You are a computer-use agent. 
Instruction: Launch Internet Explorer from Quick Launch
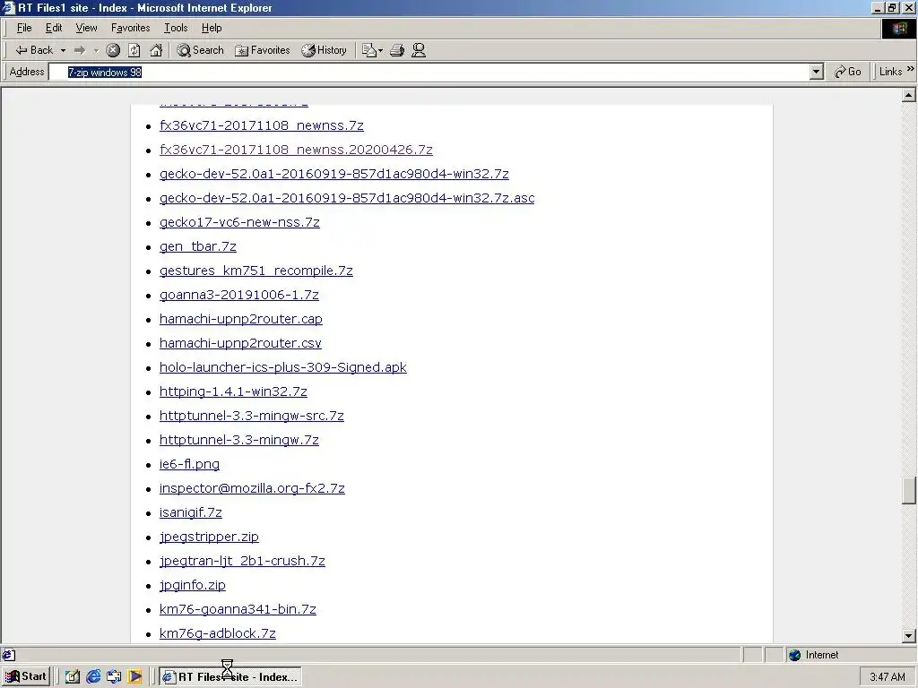coord(93,677)
